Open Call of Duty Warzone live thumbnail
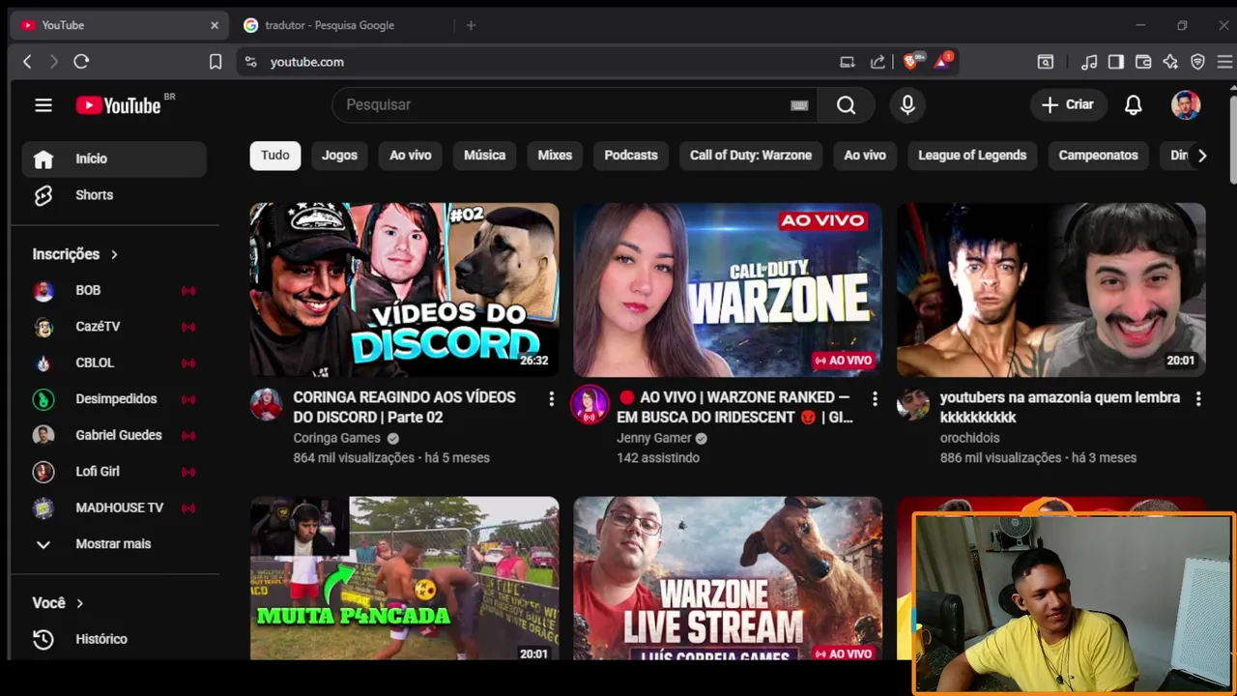This screenshot has width=1237, height=696. [728, 289]
